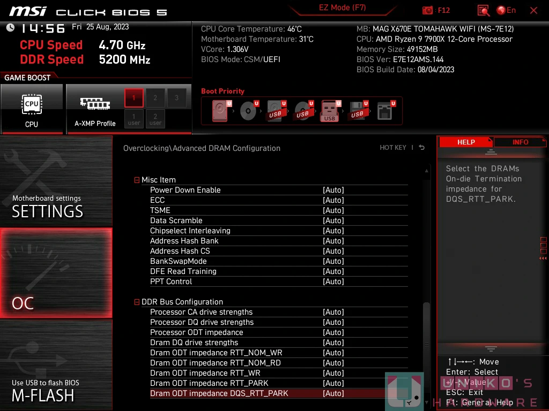The image size is (549, 411).
Task: Open the M-FLASH BIOS flash menu
Action: [x=56, y=365]
